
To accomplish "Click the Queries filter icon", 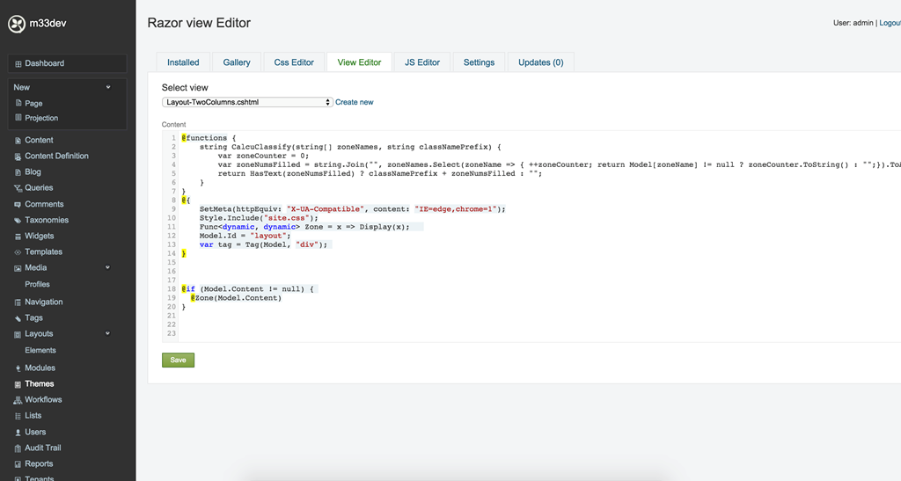I will tap(18, 188).
